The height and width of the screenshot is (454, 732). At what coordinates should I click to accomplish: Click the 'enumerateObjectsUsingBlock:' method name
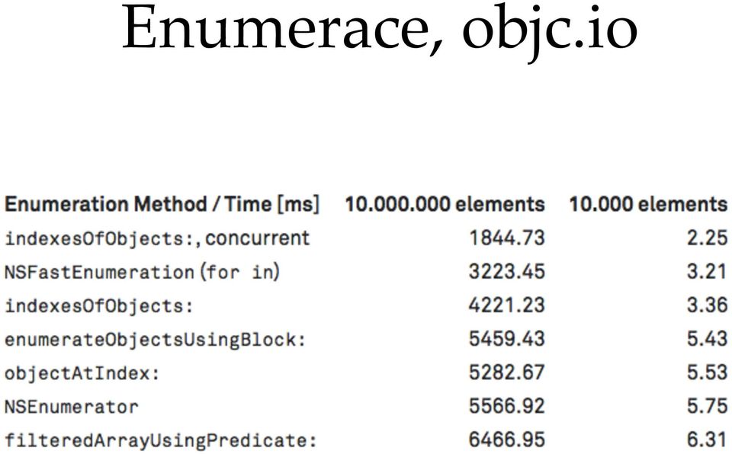155,339
